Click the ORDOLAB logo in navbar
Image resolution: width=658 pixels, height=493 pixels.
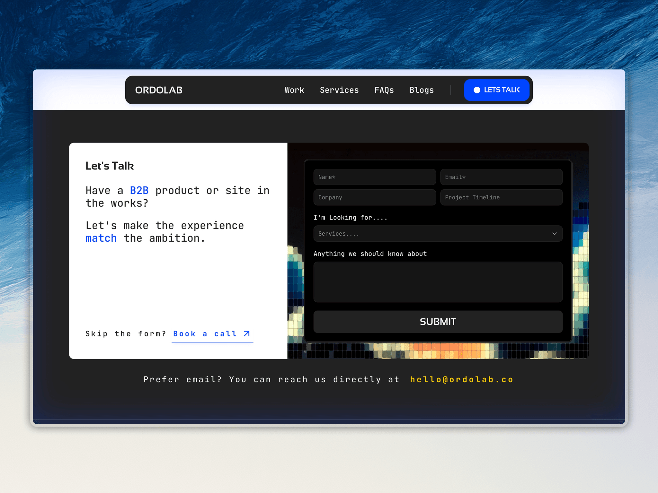159,90
